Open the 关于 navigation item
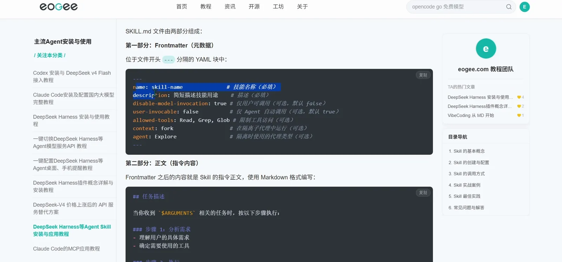The height and width of the screenshot is (262, 562). 302,7
